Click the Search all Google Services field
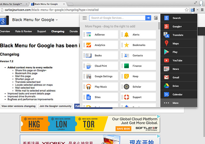This screenshot has width=205, height=144. point(117,18)
